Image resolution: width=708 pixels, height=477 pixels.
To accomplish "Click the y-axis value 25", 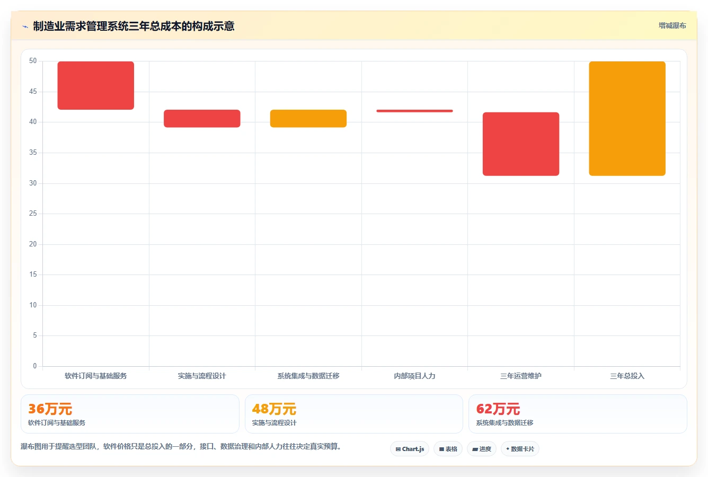I will point(33,214).
